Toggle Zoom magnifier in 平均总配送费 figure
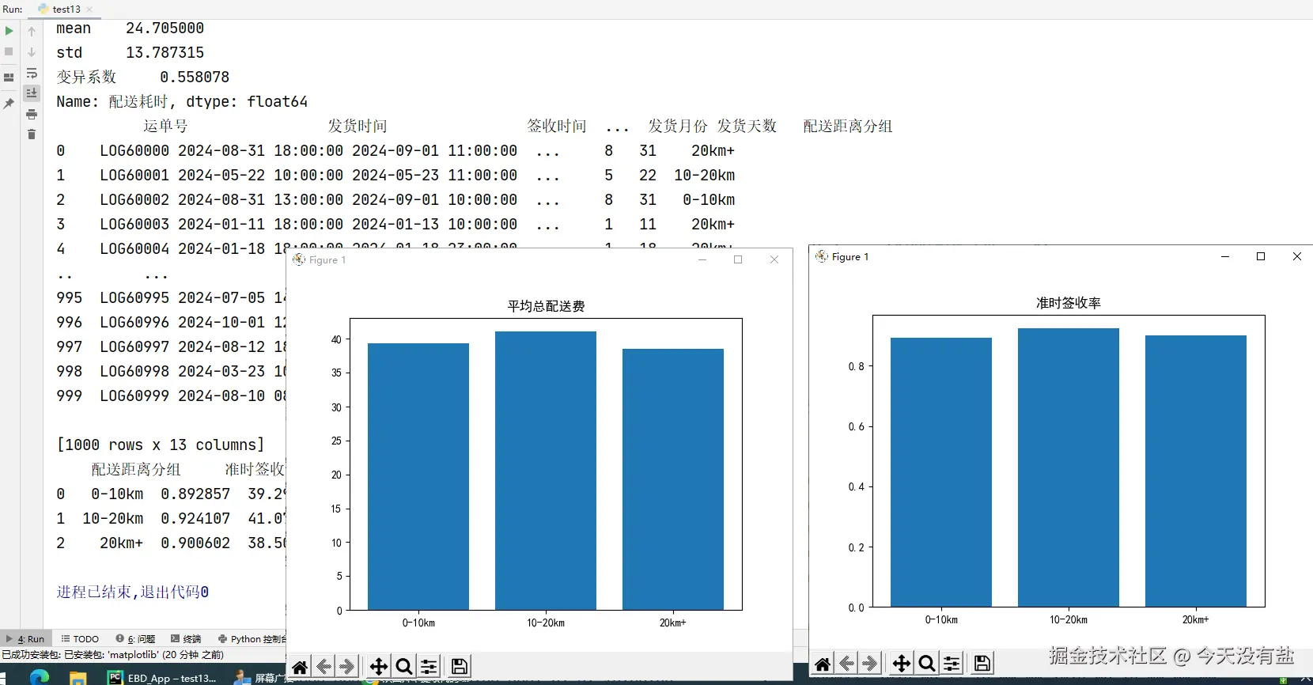Viewport: 1313px width, 685px height. click(404, 667)
